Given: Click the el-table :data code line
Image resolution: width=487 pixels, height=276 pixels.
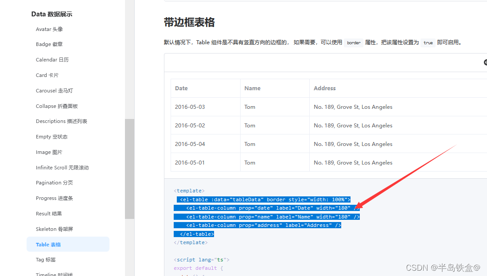Looking at the screenshot, I should [264, 199].
